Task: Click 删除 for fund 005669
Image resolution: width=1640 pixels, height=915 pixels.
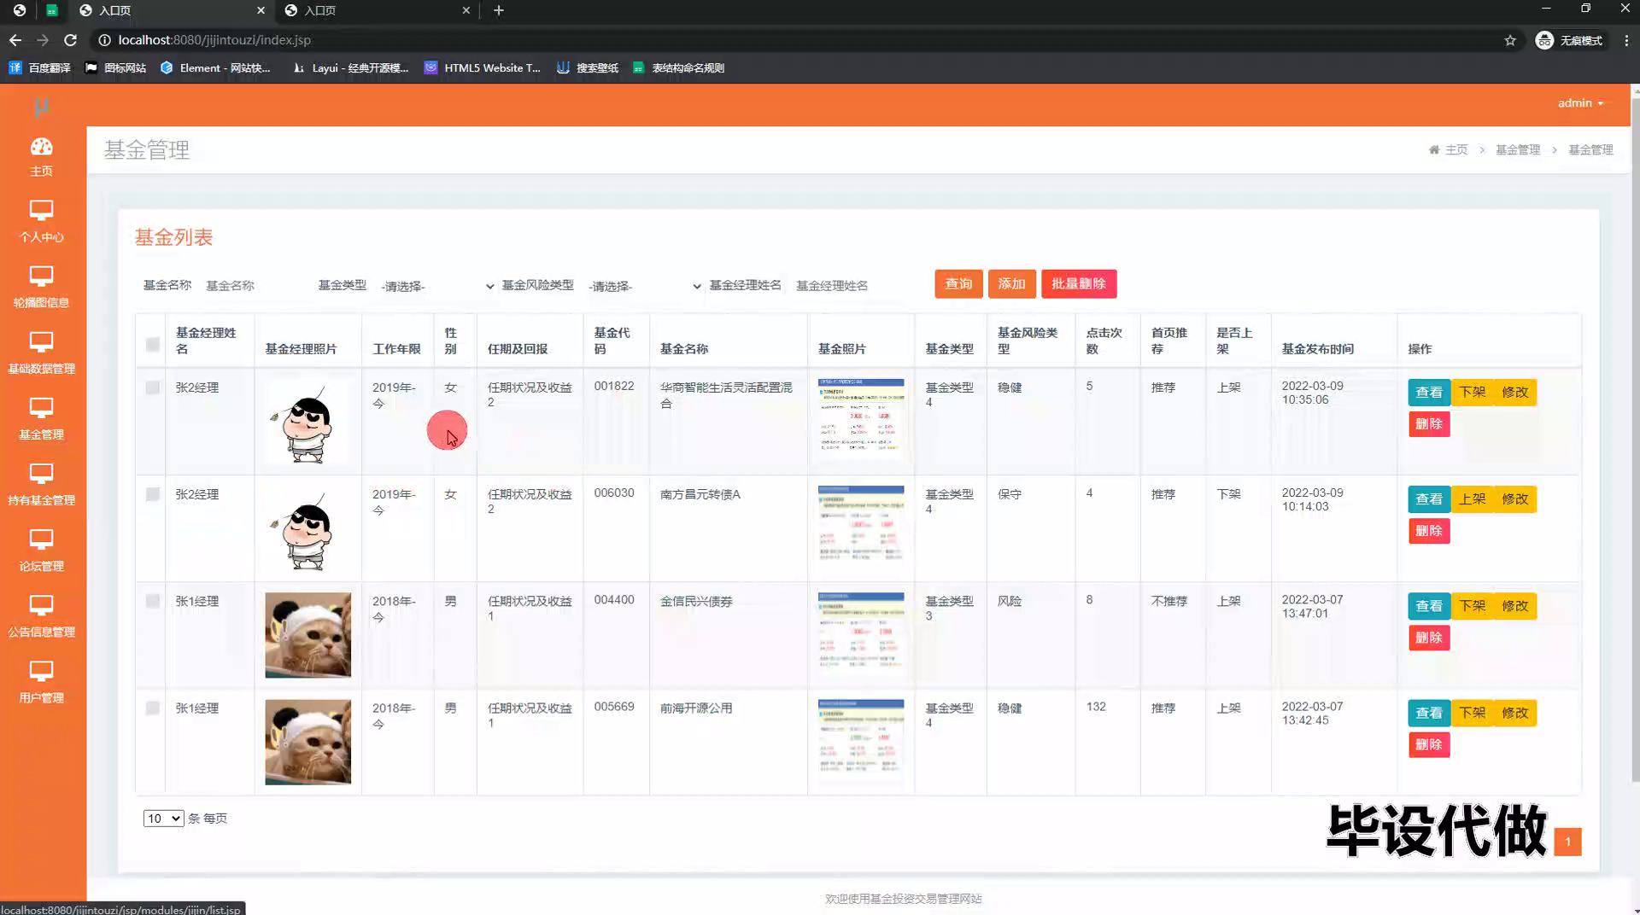Action: (1429, 744)
